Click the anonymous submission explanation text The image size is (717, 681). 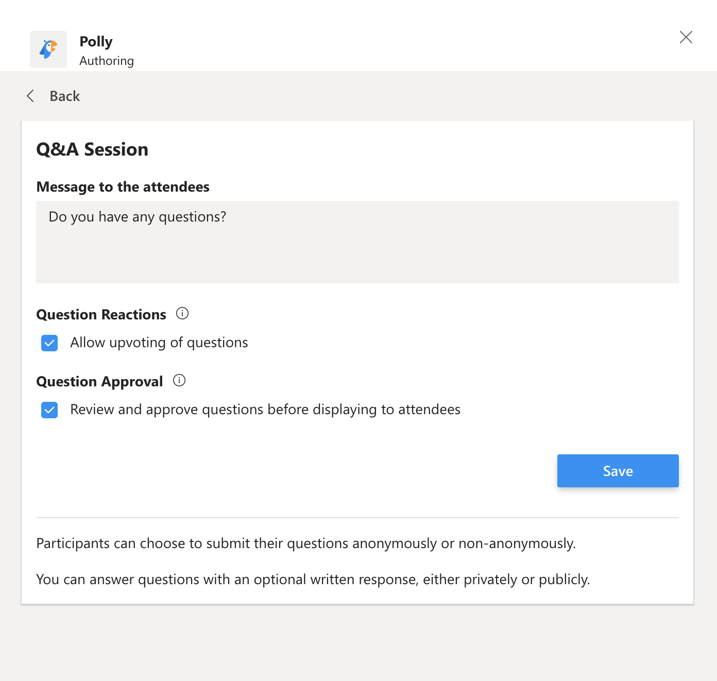[306, 543]
